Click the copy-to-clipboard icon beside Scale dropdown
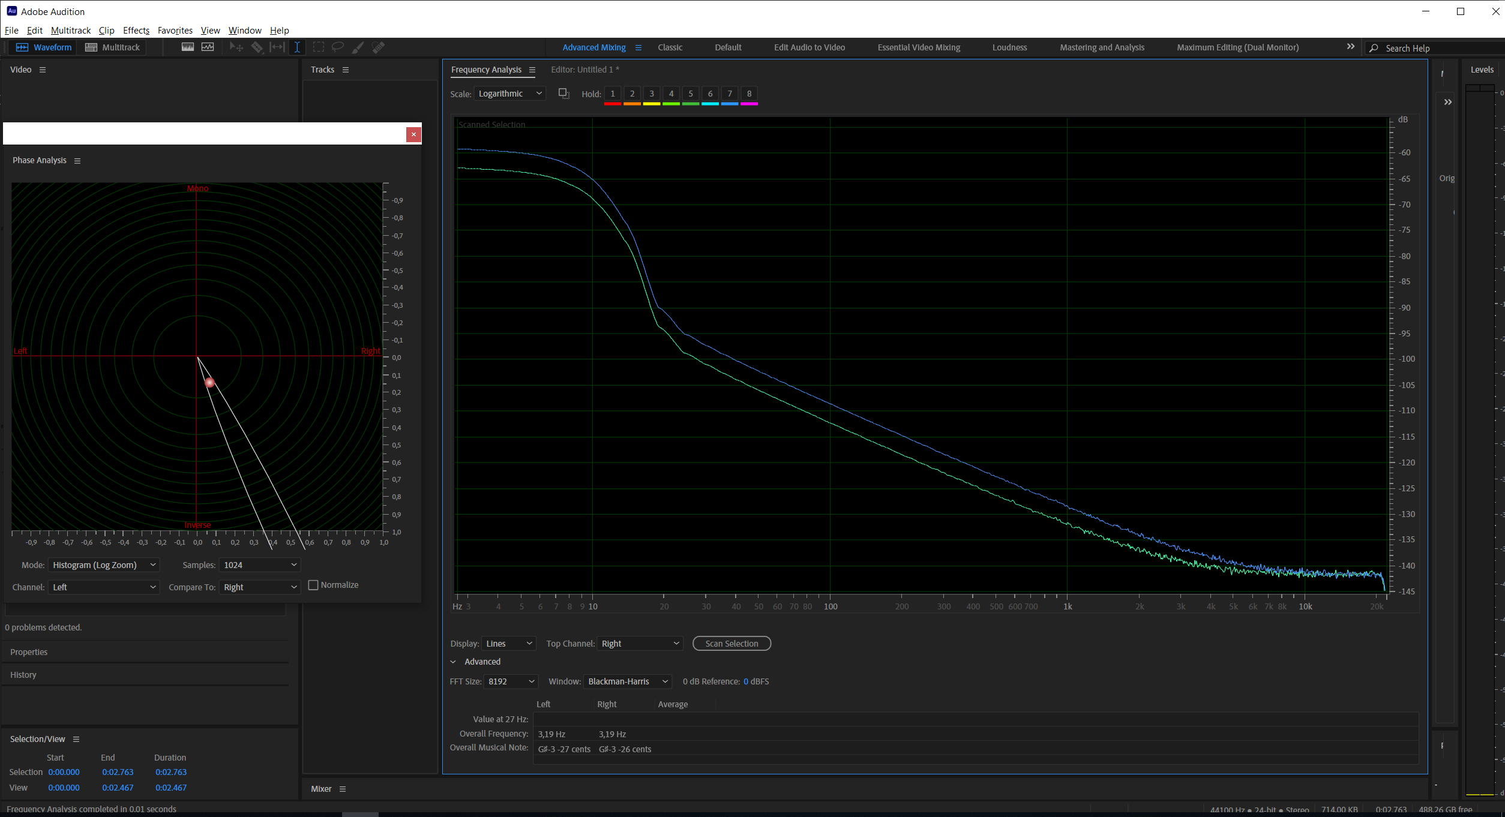This screenshot has height=817, width=1505. (x=563, y=94)
